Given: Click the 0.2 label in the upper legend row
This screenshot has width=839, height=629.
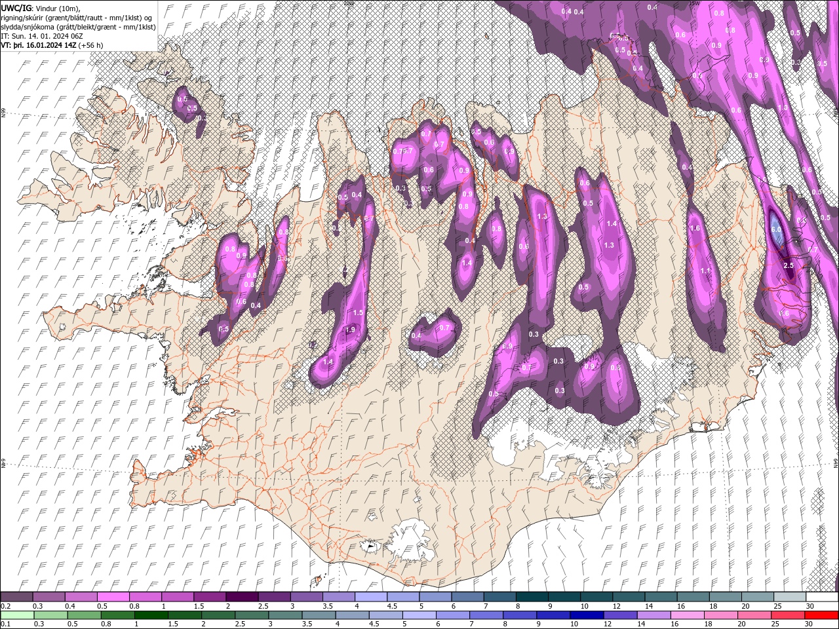Looking at the screenshot, I should pos(6,606).
